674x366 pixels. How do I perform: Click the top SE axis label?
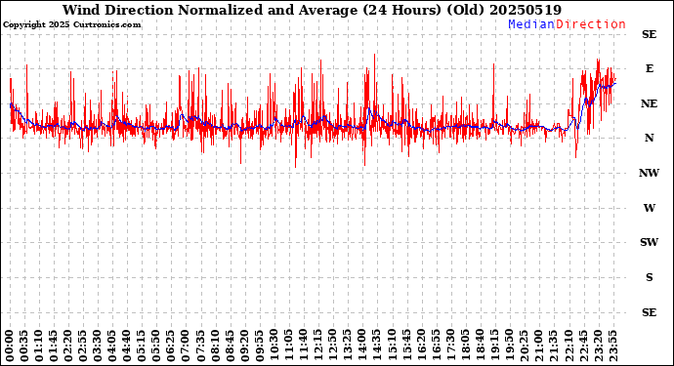[649, 34]
